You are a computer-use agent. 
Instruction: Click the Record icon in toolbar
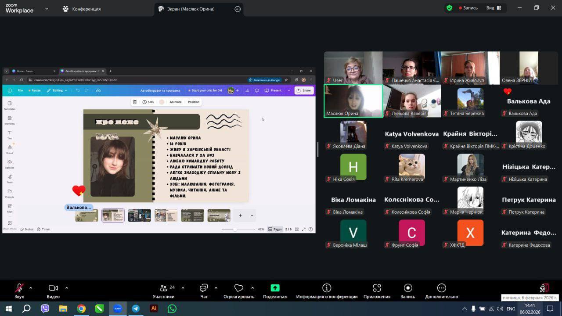coord(407,288)
